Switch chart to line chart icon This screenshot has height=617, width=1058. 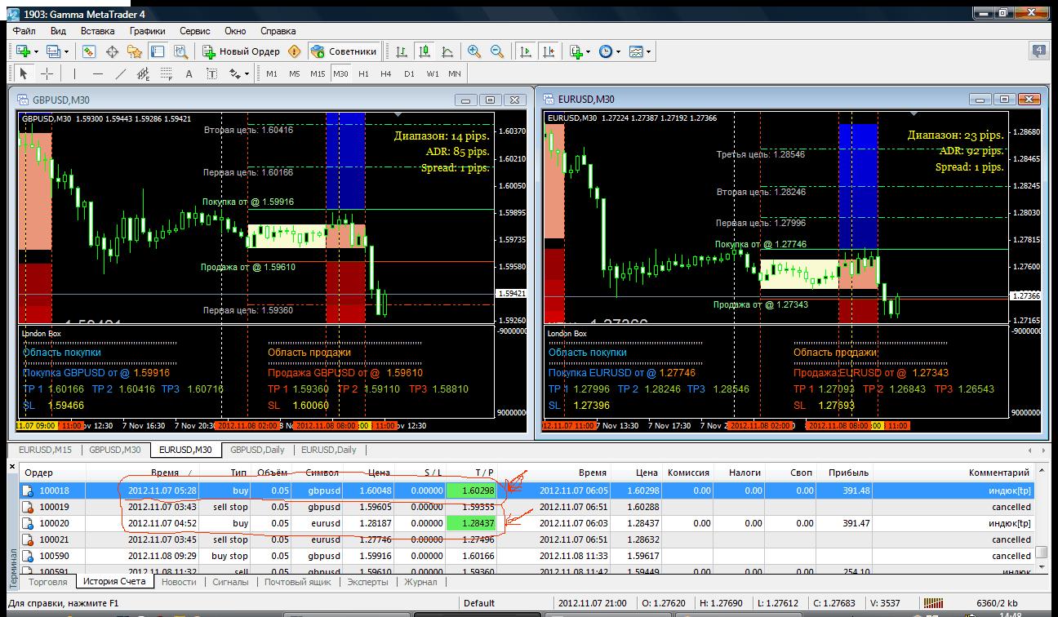pyautogui.click(x=447, y=51)
